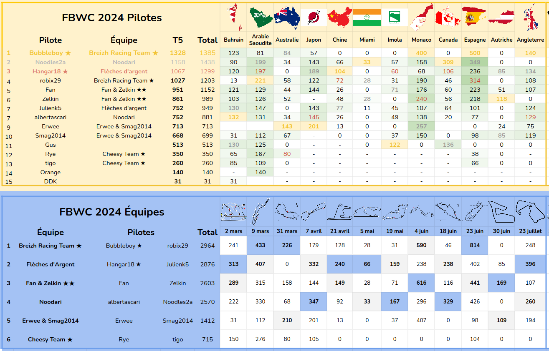Select the Monaco flag map image
Viewport: 549px width, 351px height.
click(x=421, y=18)
